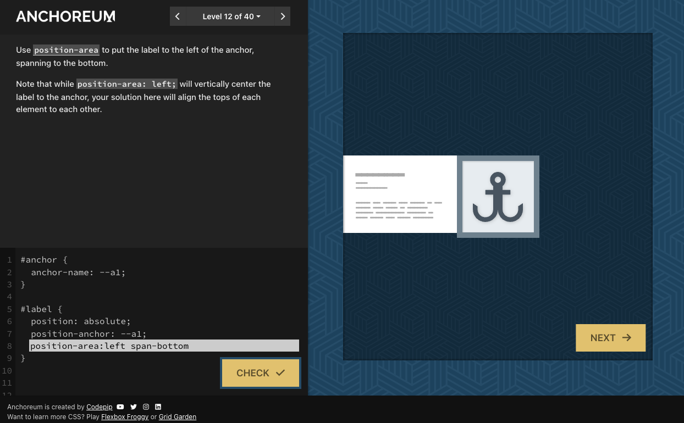Image resolution: width=684 pixels, height=423 pixels.
Task: Click the 'position-area: left;' code snippet
Action: click(x=126, y=84)
